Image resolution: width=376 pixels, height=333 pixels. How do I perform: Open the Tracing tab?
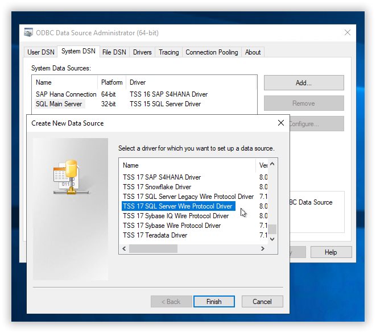click(x=168, y=52)
